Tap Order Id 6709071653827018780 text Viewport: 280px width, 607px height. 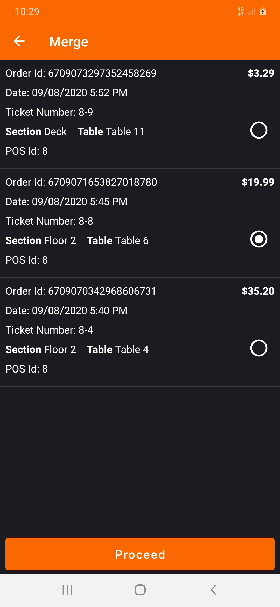[81, 182]
